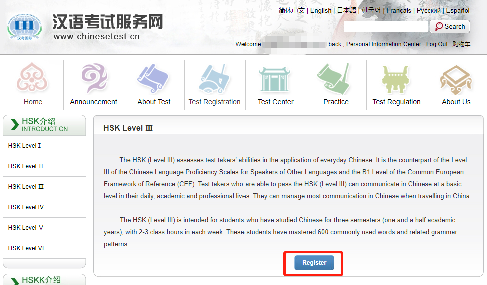Open HSK Level VI sidebar item
The height and width of the screenshot is (285, 487).
(26, 248)
